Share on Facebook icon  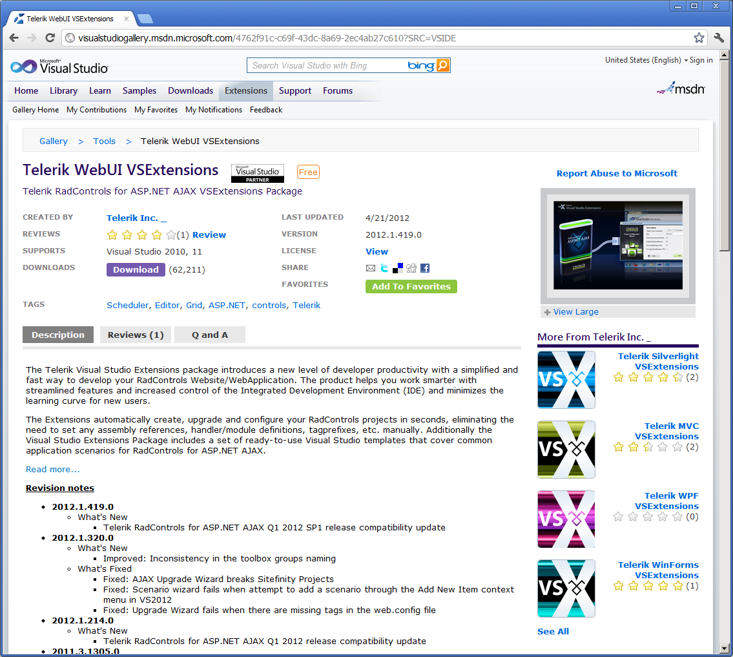(425, 268)
